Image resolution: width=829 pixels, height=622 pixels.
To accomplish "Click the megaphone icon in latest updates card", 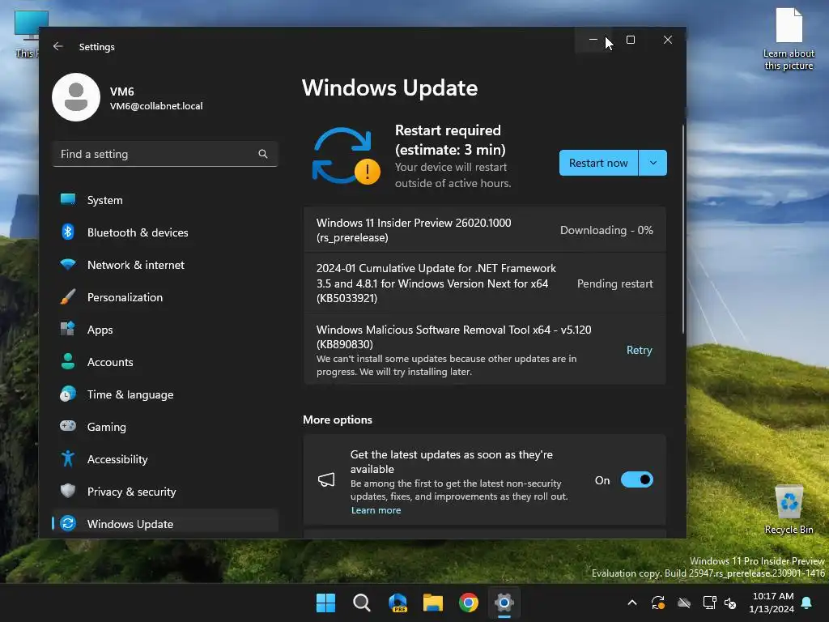I will pos(326,479).
